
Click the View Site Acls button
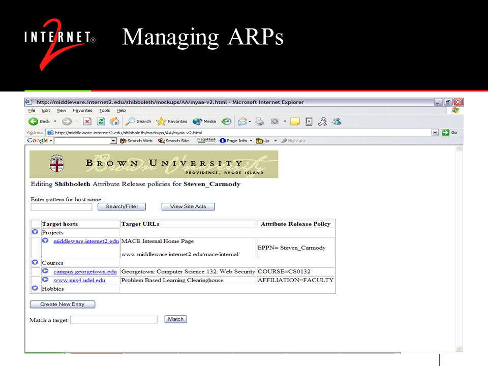click(x=188, y=206)
